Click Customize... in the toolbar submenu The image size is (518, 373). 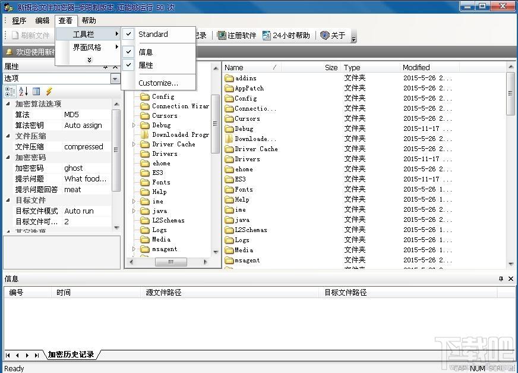click(x=158, y=83)
